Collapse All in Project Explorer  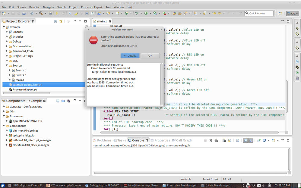coord(55,21)
